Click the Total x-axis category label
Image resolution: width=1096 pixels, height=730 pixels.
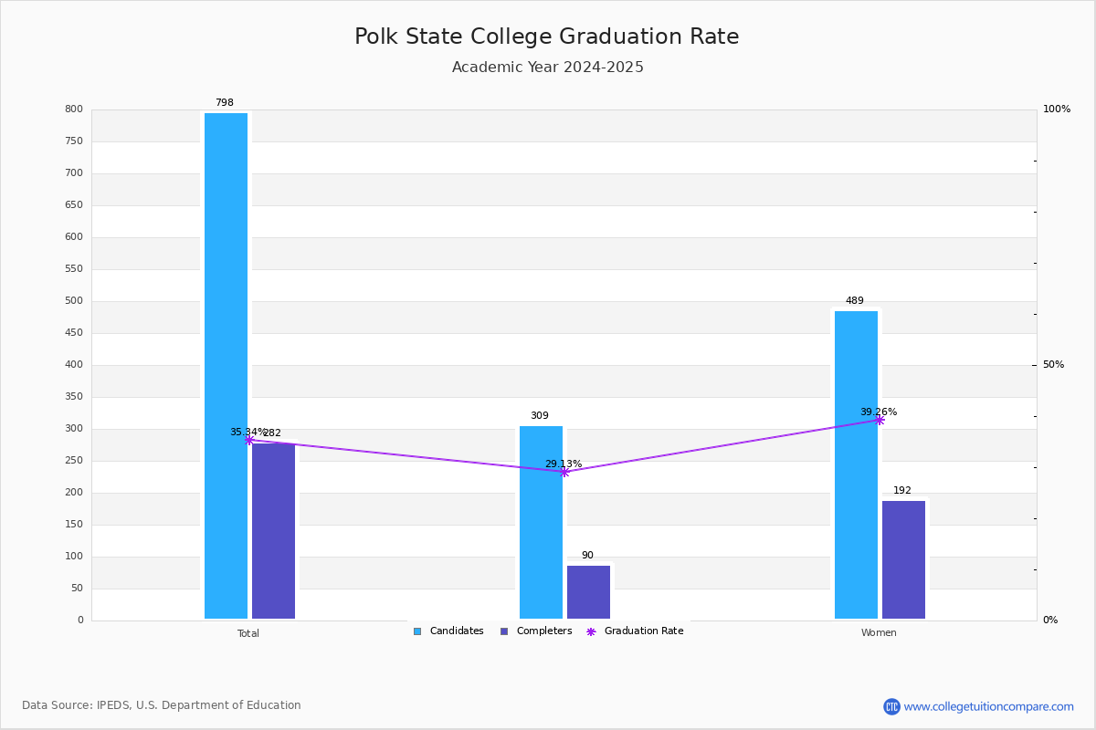click(x=248, y=633)
